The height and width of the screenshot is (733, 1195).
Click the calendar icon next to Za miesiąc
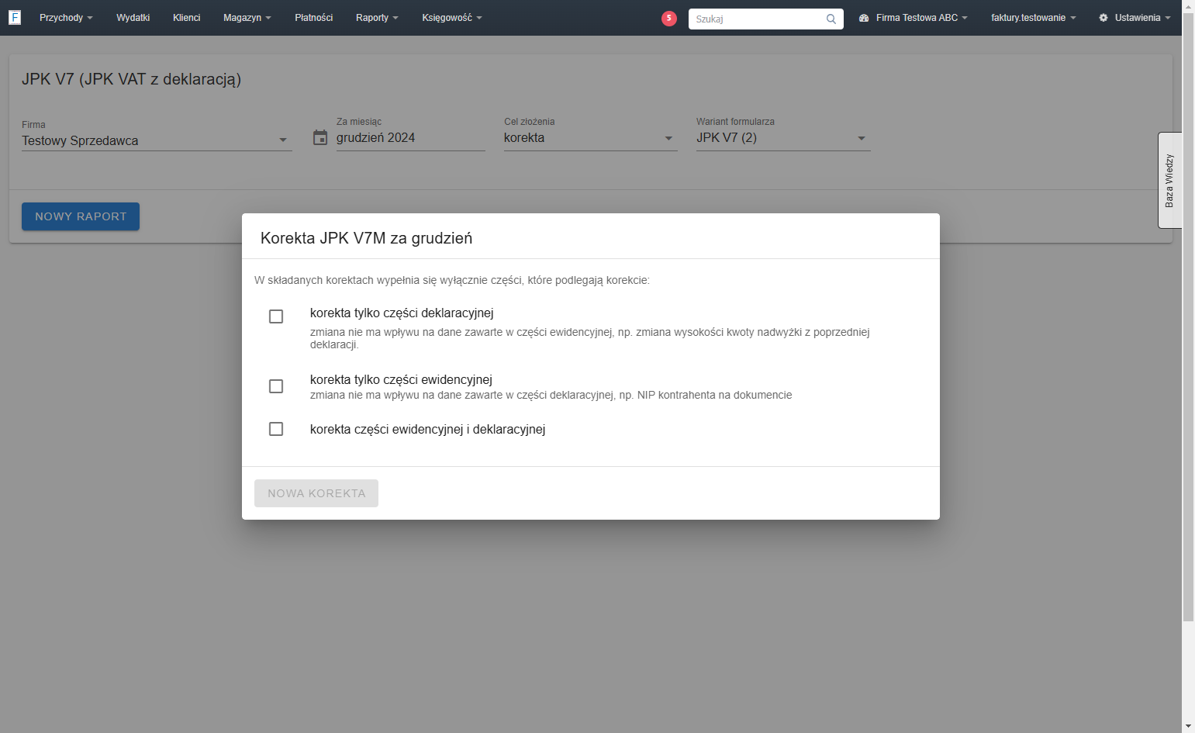click(x=320, y=138)
